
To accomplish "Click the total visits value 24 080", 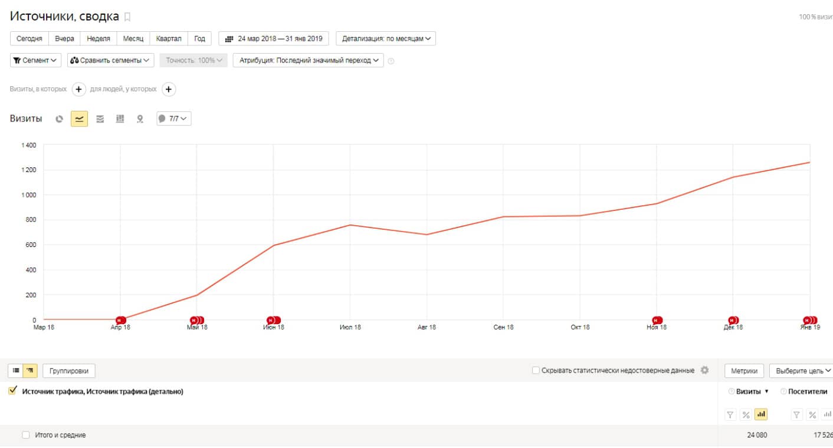I will 756,435.
